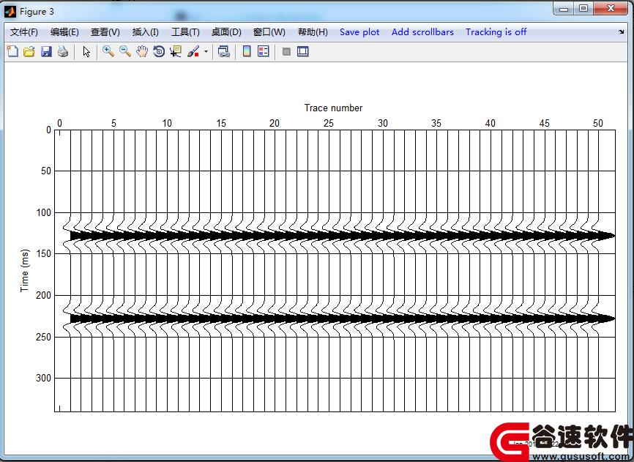634x462 pixels.
Task: Maximize the Figure 3 window
Action: tap(583, 8)
